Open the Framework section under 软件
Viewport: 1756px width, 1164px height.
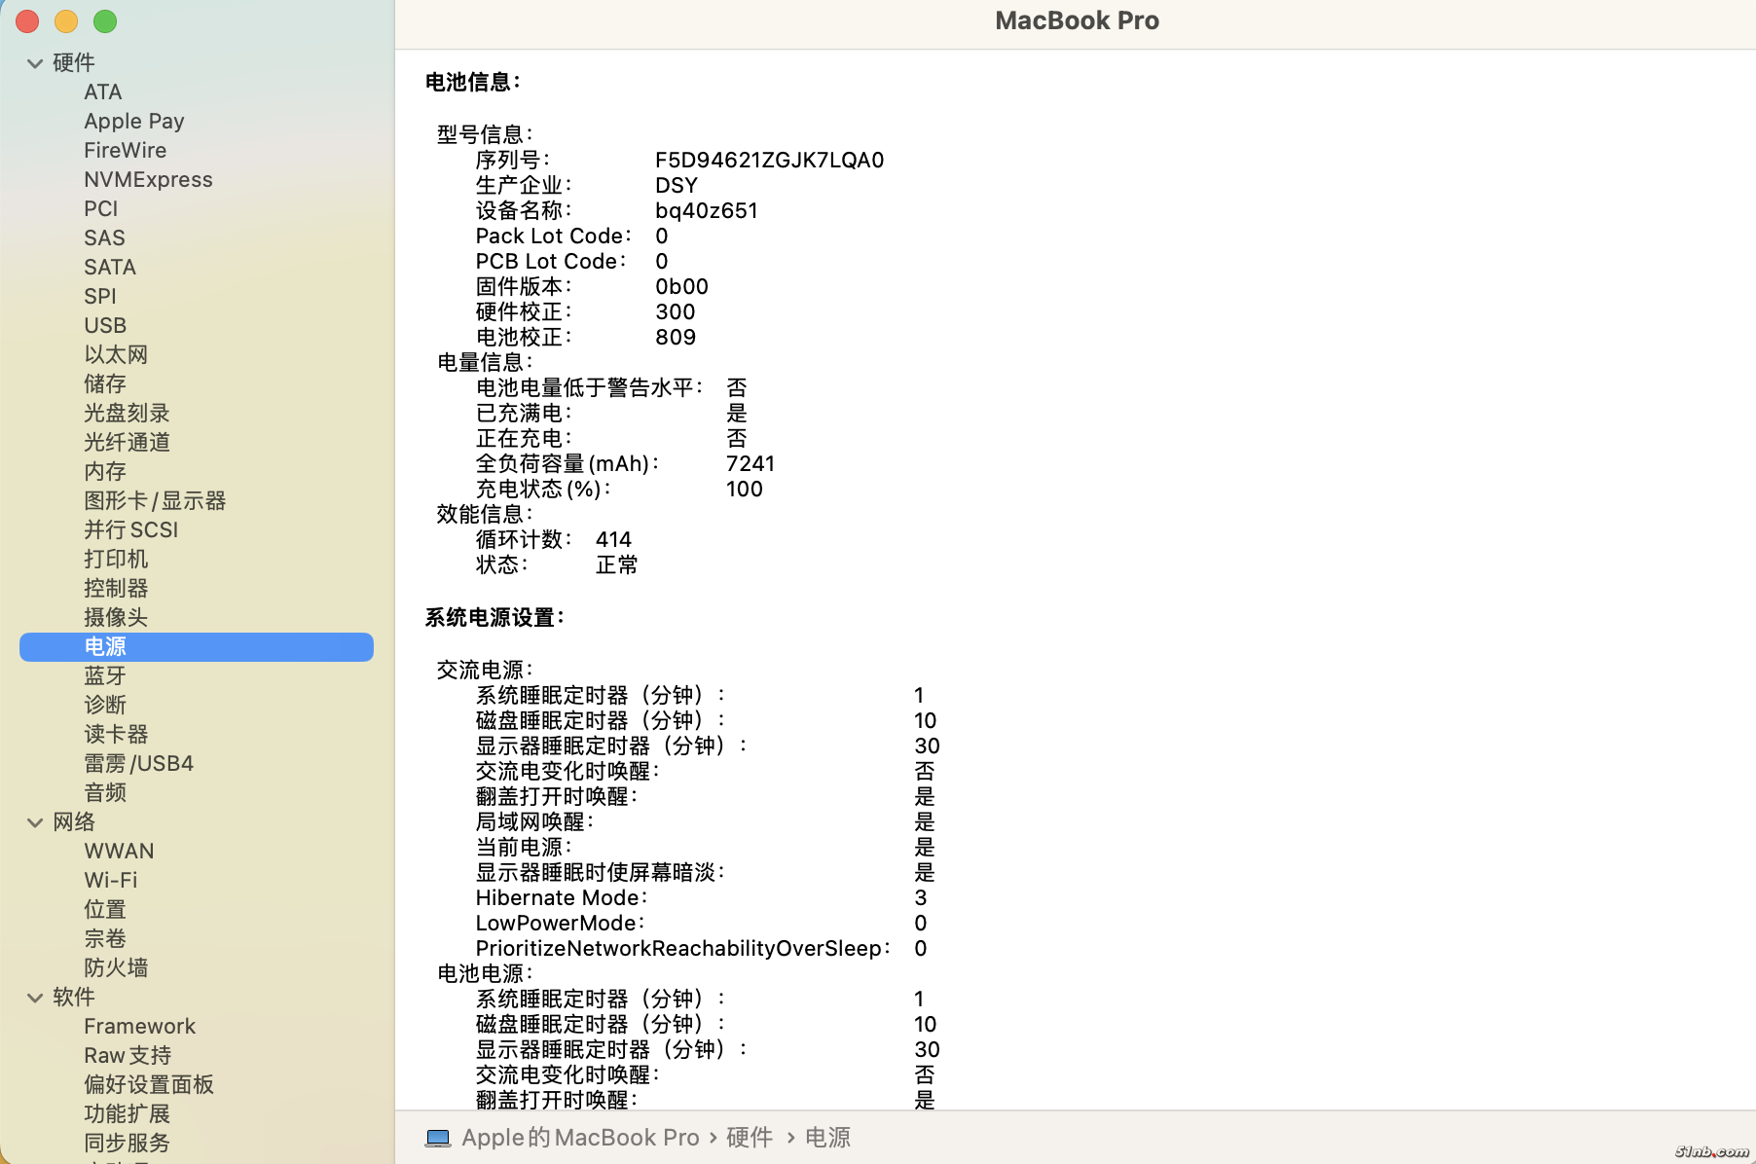(139, 1026)
